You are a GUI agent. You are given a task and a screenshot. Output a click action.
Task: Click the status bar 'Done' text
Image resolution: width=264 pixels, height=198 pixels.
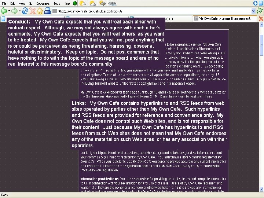click(x=4, y=195)
